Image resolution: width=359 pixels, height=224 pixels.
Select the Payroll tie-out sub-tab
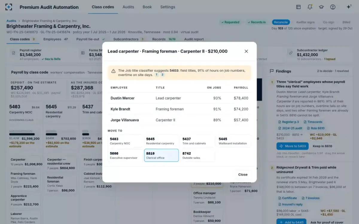pyautogui.click(x=91, y=39)
